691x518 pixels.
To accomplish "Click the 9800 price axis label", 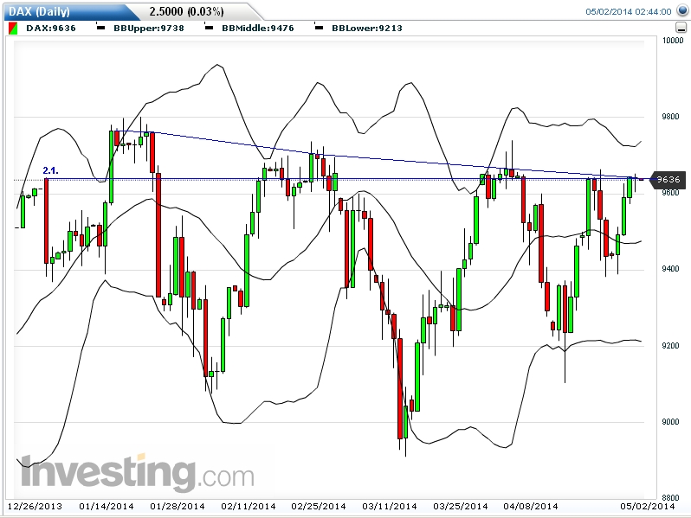I will [x=670, y=117].
